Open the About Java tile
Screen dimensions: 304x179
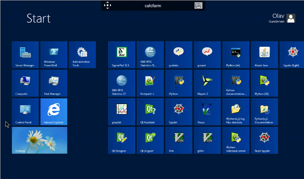click(x=264, y=55)
